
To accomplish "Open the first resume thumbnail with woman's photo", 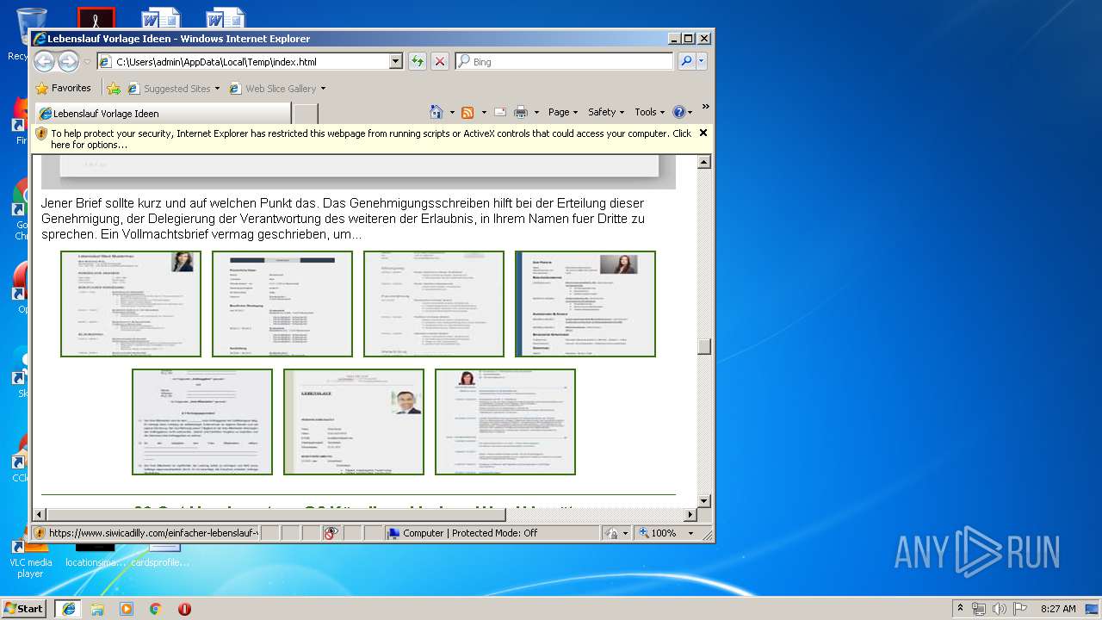I will click(131, 304).
